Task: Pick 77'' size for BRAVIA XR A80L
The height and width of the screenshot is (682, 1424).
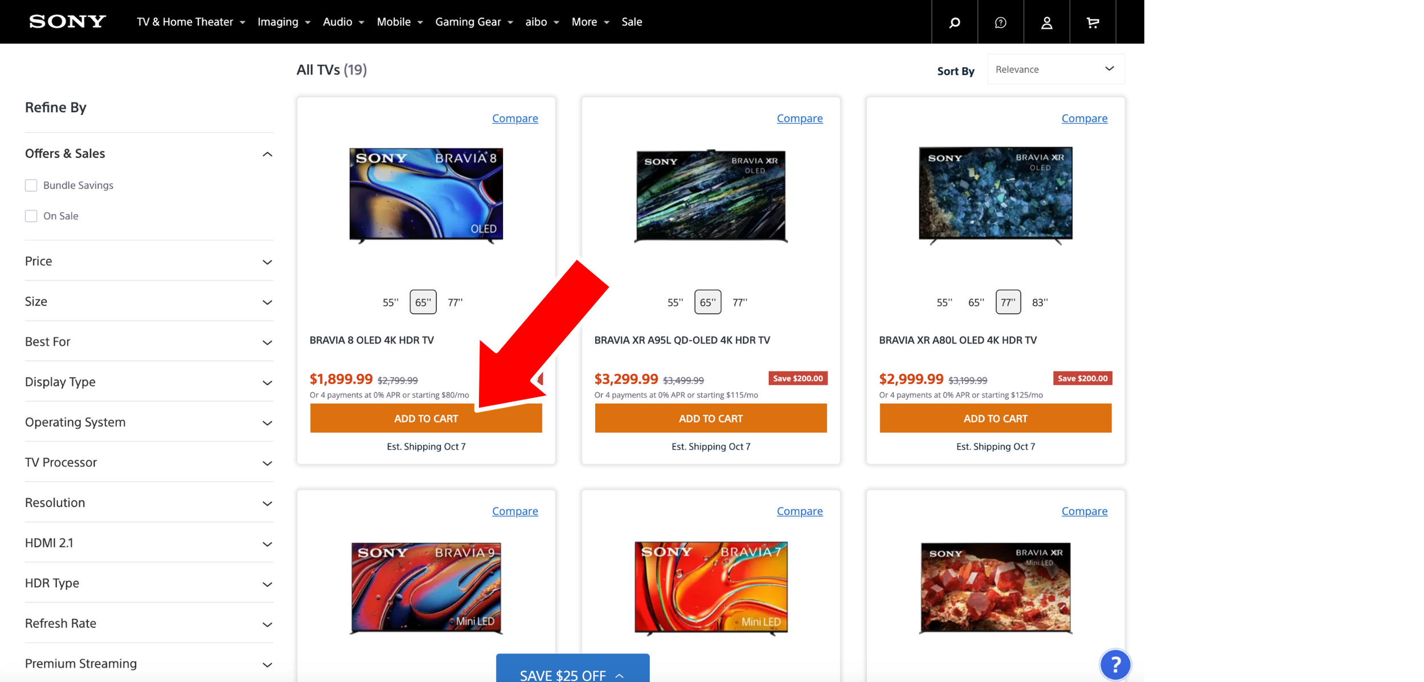Action: pos(1008,302)
